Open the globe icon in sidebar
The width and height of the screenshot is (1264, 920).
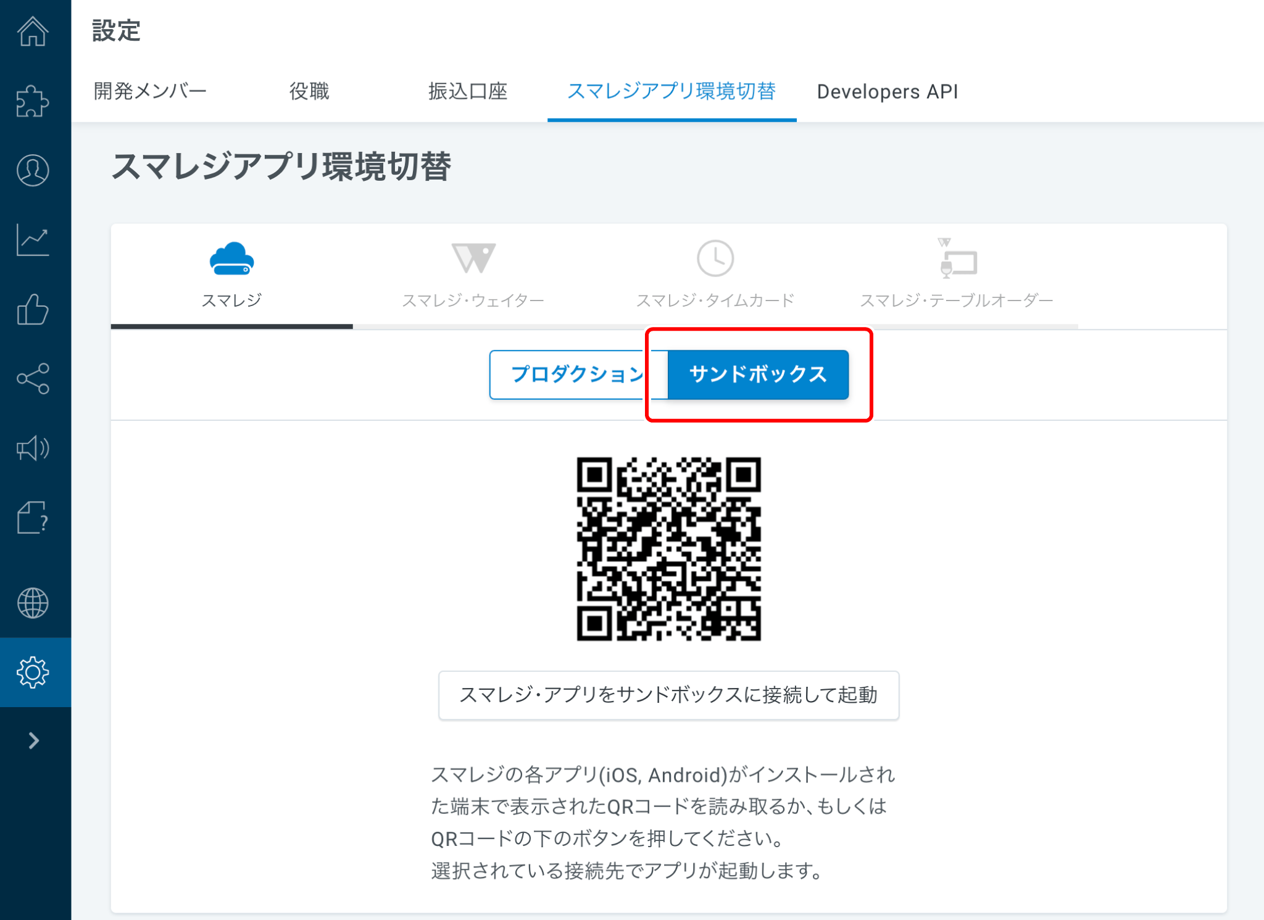33,603
